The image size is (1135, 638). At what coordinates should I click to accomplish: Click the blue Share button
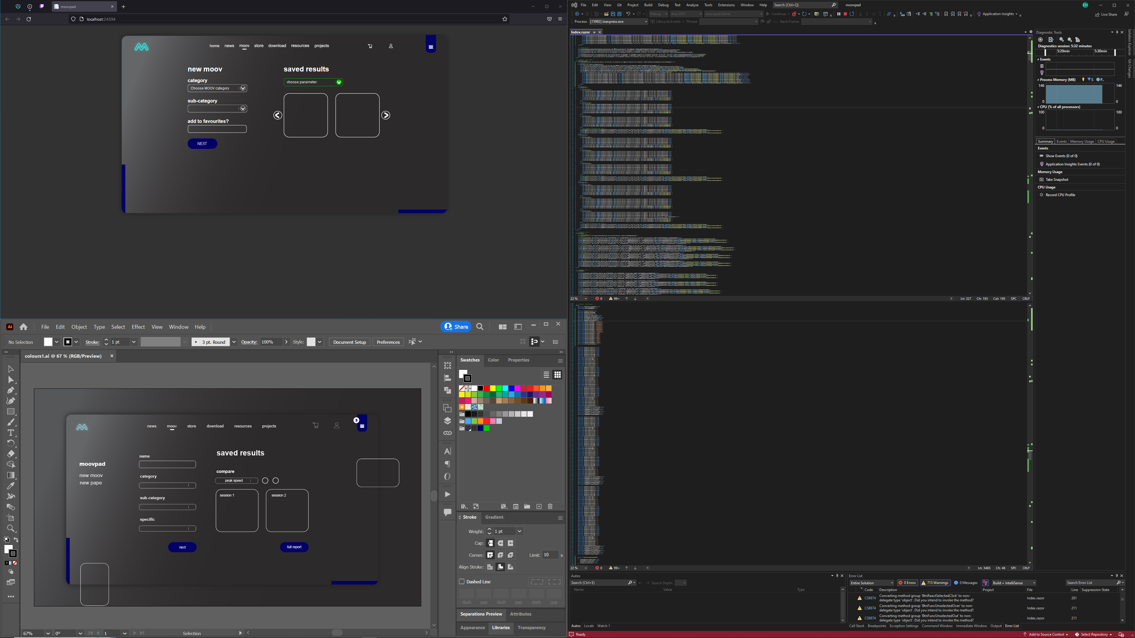(456, 327)
